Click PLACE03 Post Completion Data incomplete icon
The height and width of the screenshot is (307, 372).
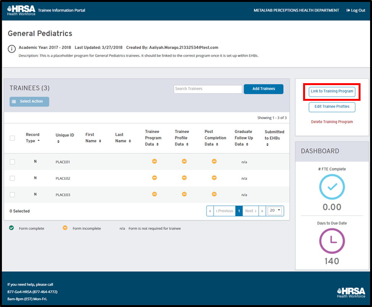click(x=214, y=194)
